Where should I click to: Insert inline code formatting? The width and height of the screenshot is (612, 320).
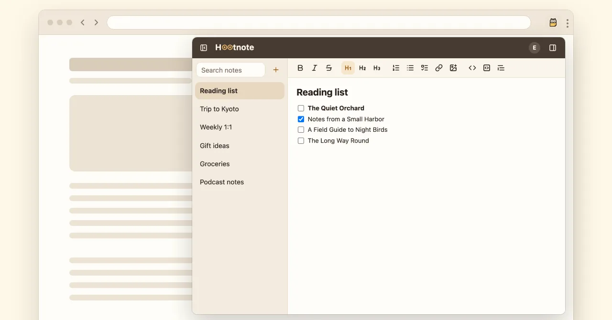[x=472, y=68]
